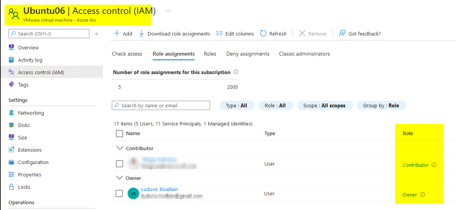This screenshot has width=456, height=210.
Task: Switch to the Check access tab
Action: coord(127,54)
